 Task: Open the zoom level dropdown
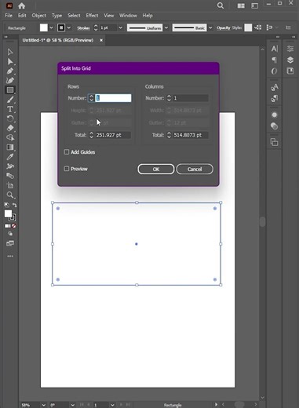point(44,405)
